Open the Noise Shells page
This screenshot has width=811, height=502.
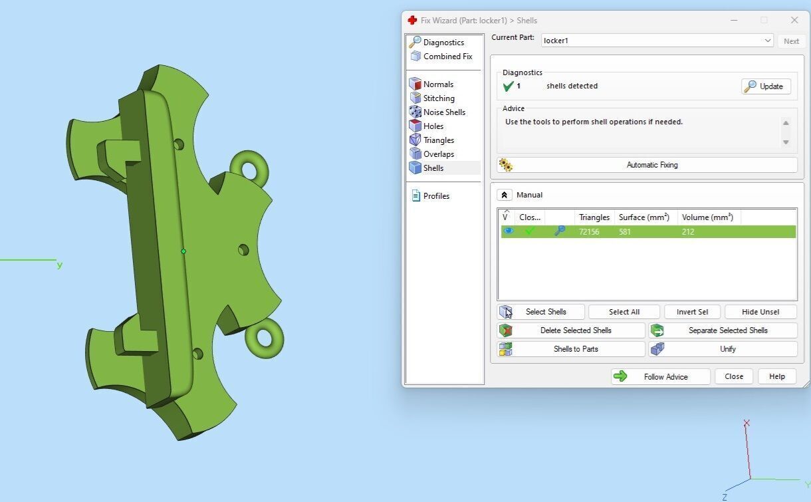[x=444, y=112]
